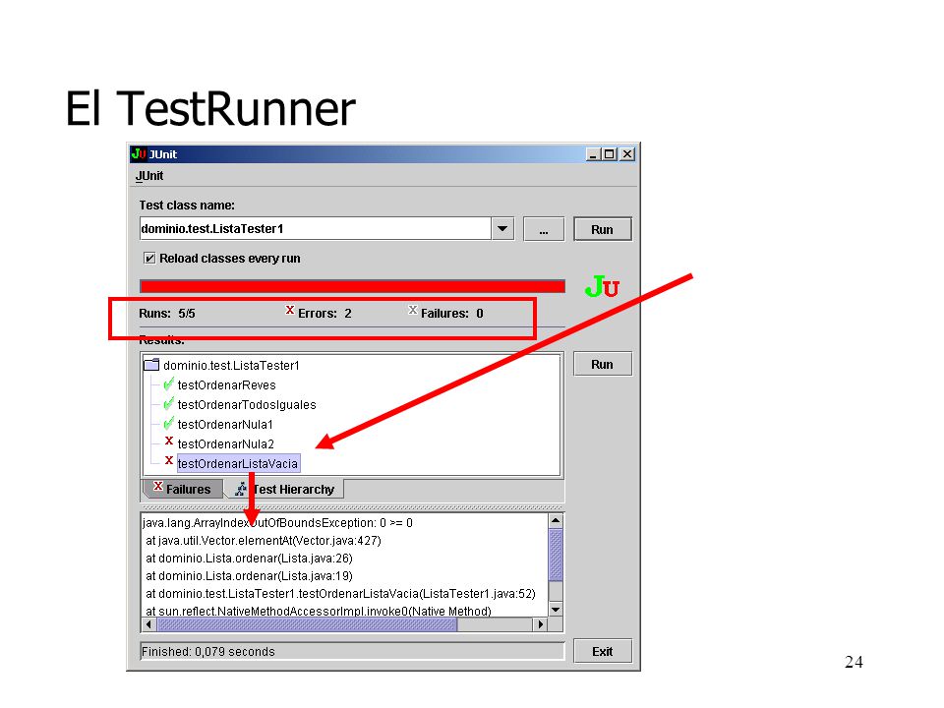Screen dimensions: 944x708
Task: Select the dominio.test.ListaTester1 tree root
Action: click(231, 366)
